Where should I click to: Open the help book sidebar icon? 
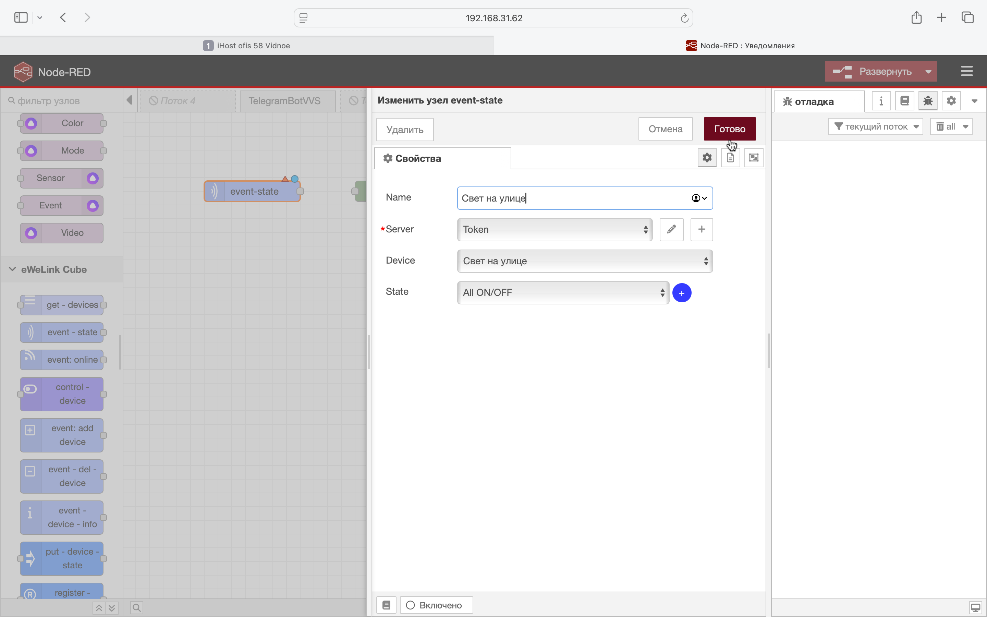point(904,101)
